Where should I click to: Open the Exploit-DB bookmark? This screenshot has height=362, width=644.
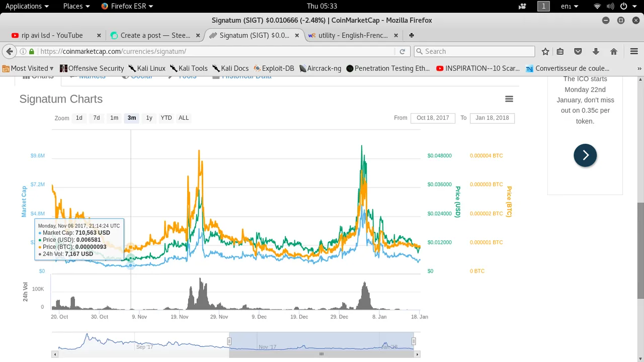pyautogui.click(x=274, y=68)
